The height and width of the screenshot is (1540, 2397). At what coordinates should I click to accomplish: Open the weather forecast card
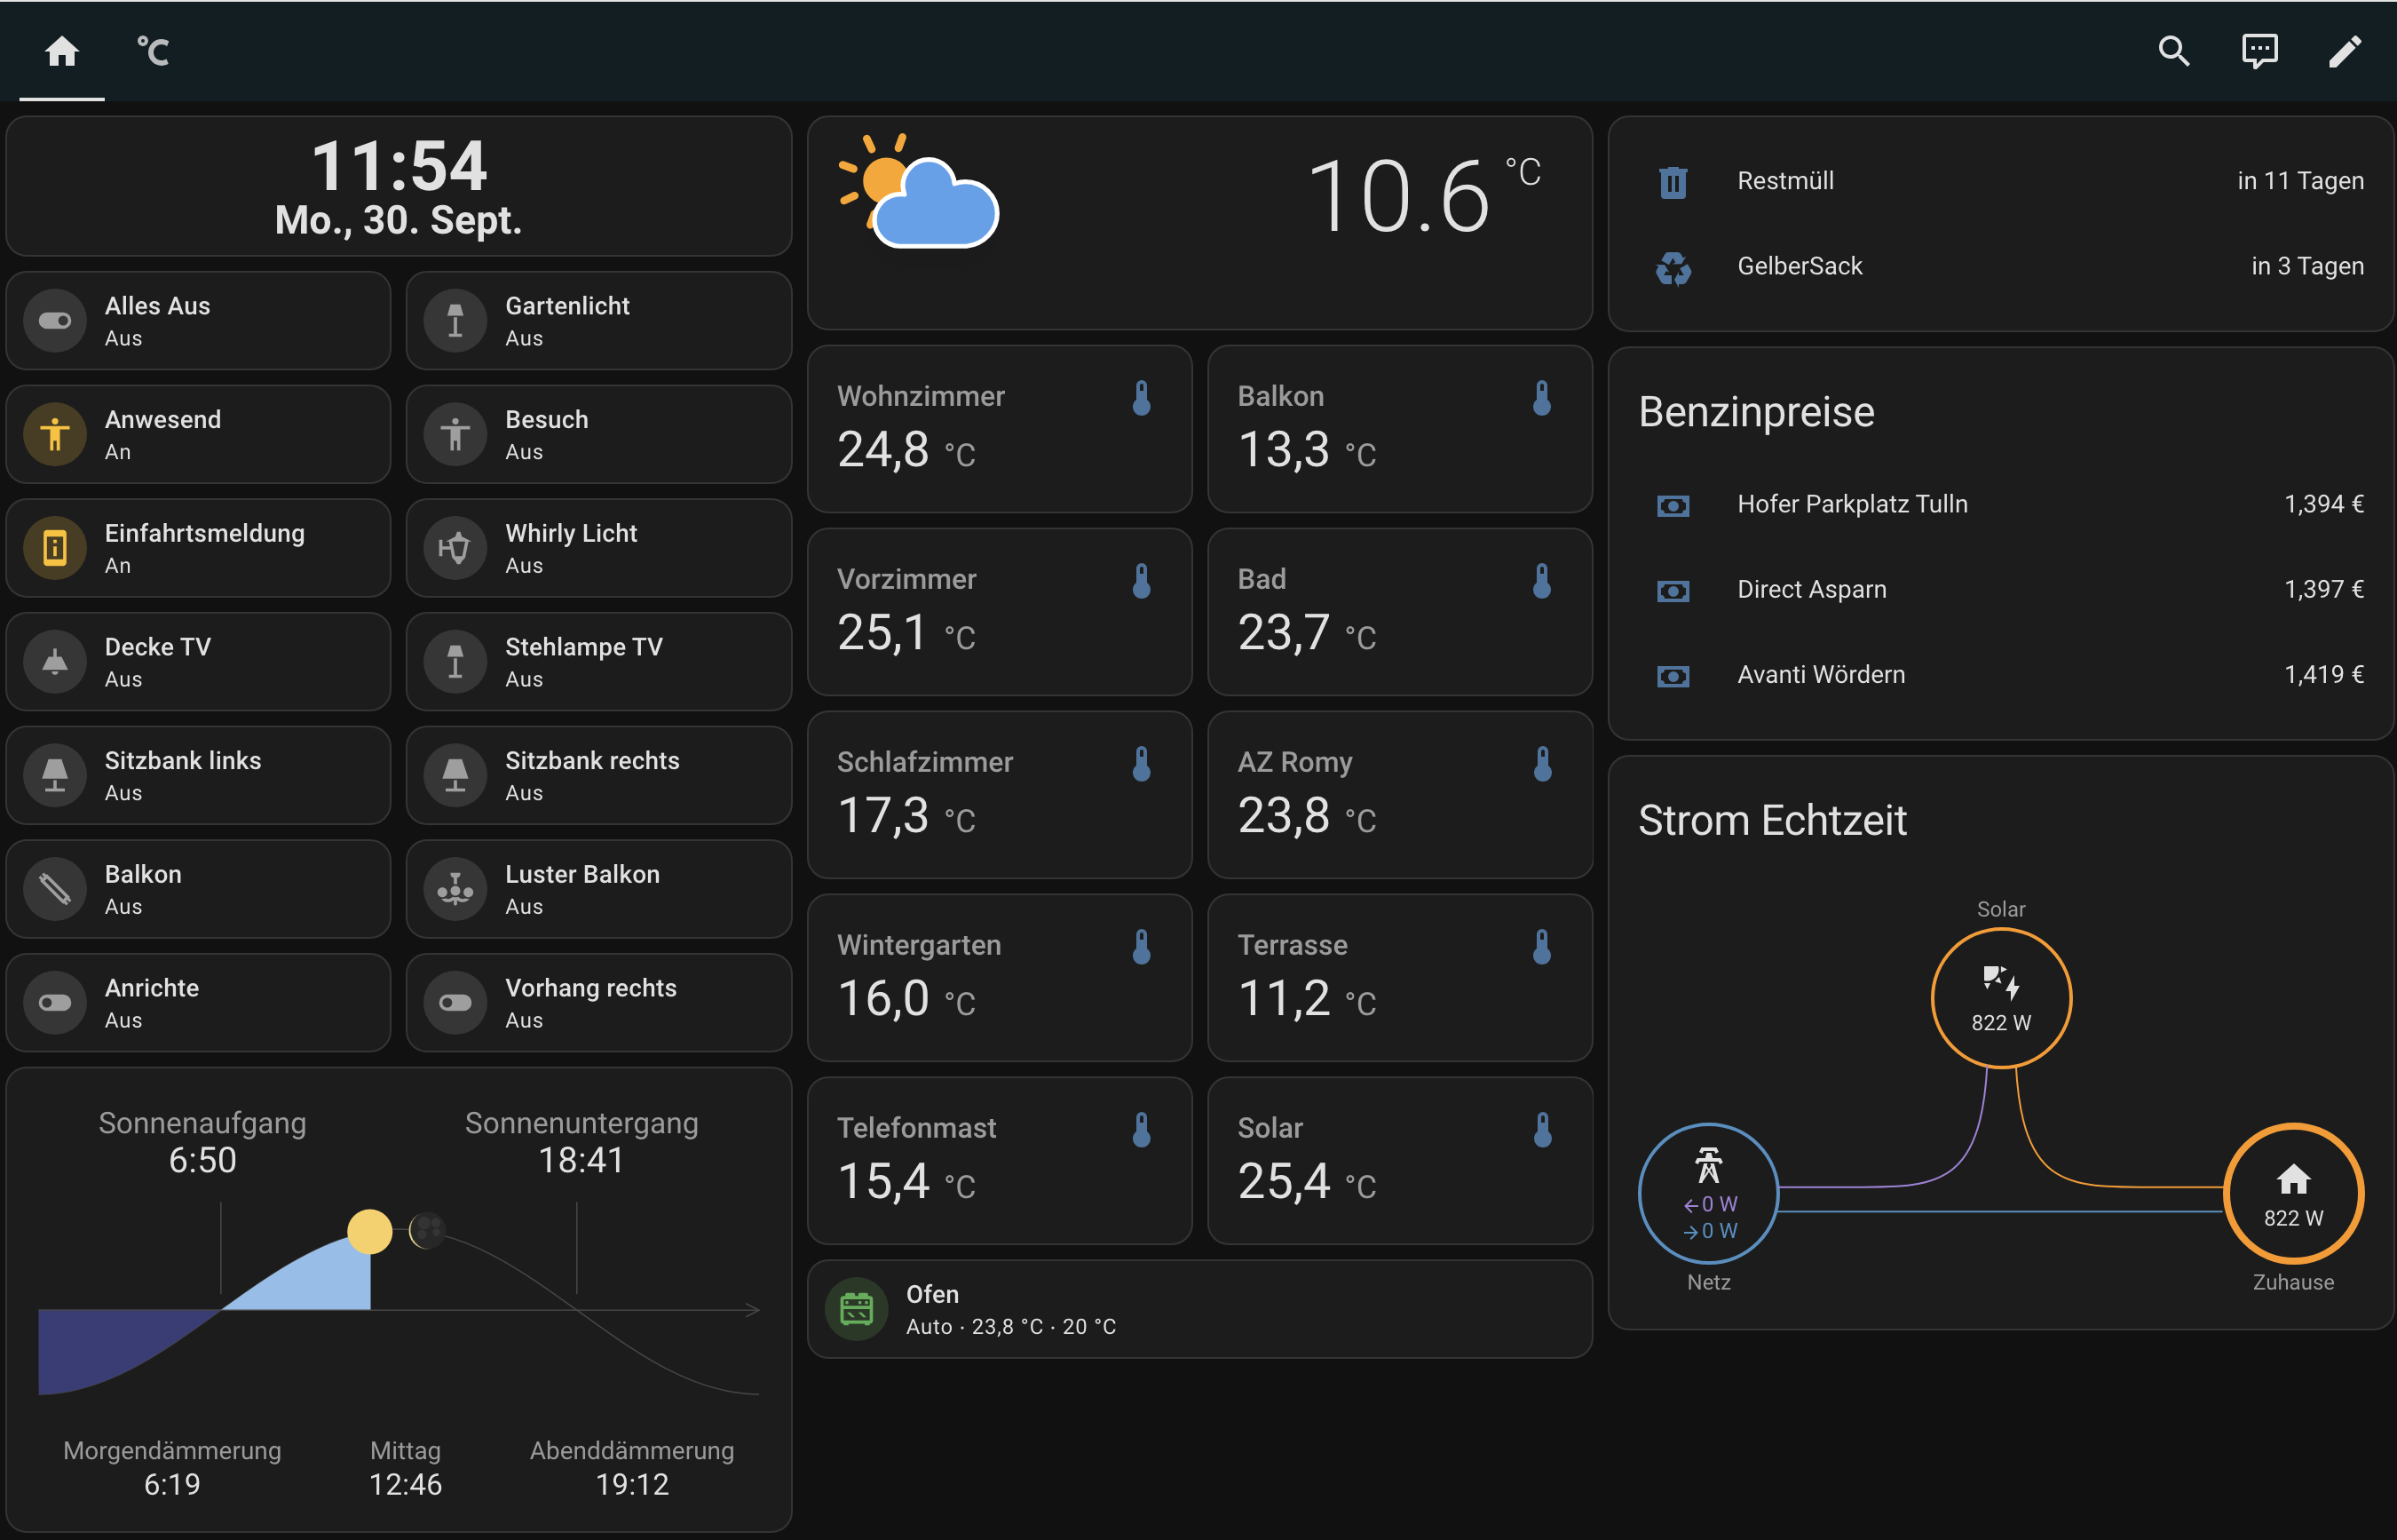pyautogui.click(x=1198, y=222)
